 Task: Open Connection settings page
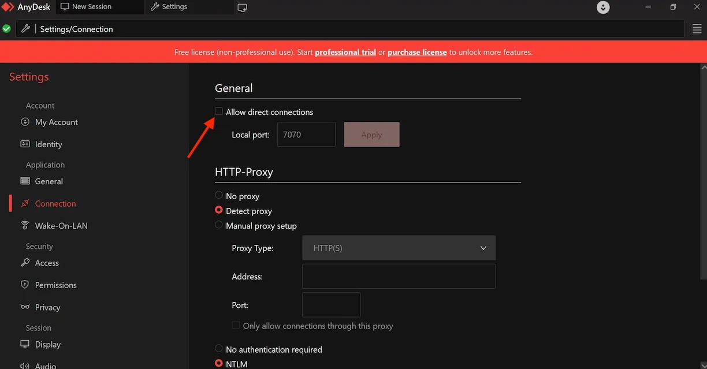(55, 203)
